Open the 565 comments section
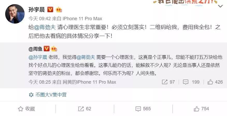Image resolution: width=227 pixels, height=116 pixels. coord(143,109)
